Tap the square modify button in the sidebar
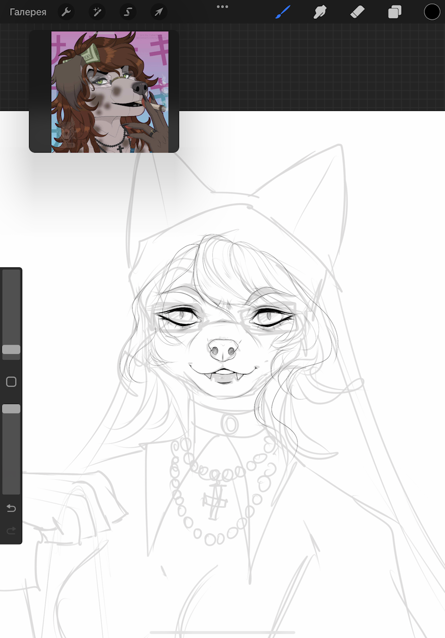Image resolution: width=445 pixels, height=638 pixels. pyautogui.click(x=11, y=382)
